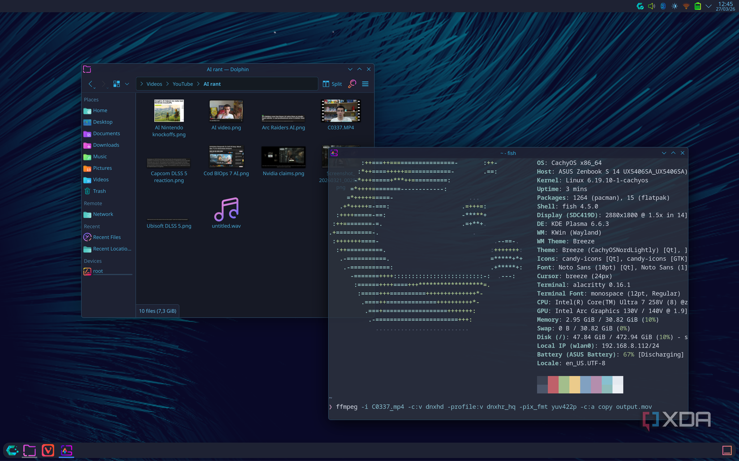Select Network under Remote in sidebar
This screenshot has height=461, width=739.
pos(107,214)
